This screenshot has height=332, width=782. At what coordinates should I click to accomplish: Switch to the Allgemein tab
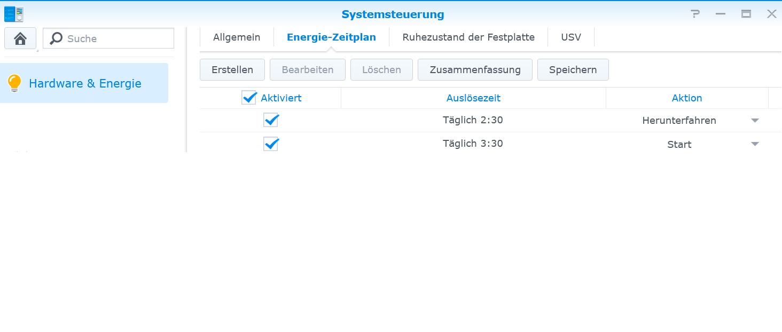click(236, 37)
